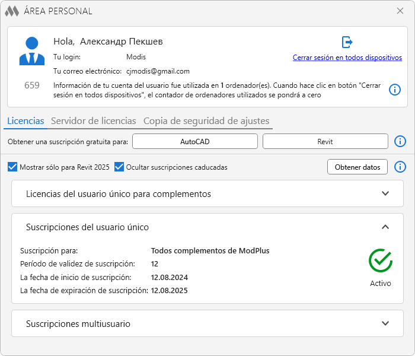Click the ModPlus logo icon in title bar
Viewport: 415px width, 356px height.
[x=12, y=11]
